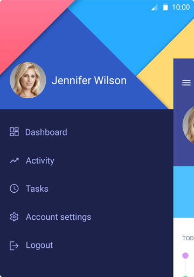Screen dimensions: 194x277
Task: Open the Dashboard menu item
Action: click(46, 132)
